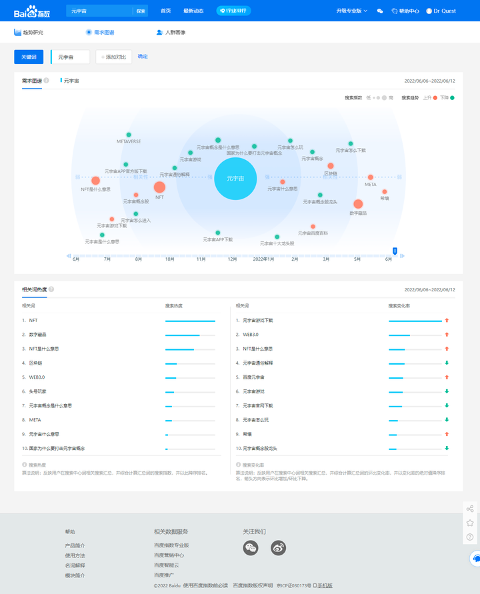Click the help icon beside 需求图谱 title
The image size is (480, 594).
(x=47, y=81)
